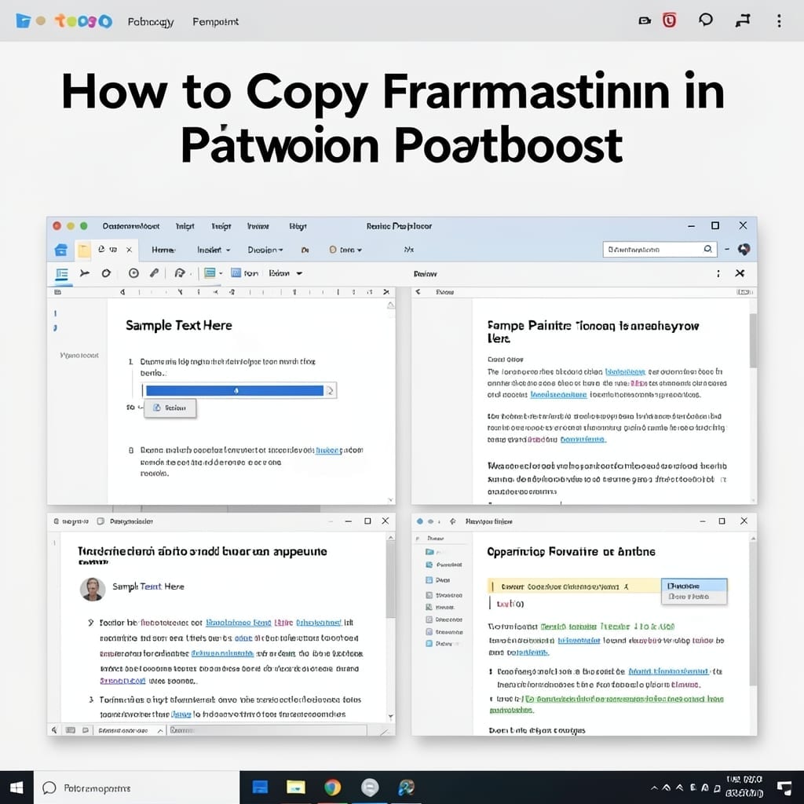Open first blue link in bottom-left window list

pyautogui.click(x=238, y=623)
